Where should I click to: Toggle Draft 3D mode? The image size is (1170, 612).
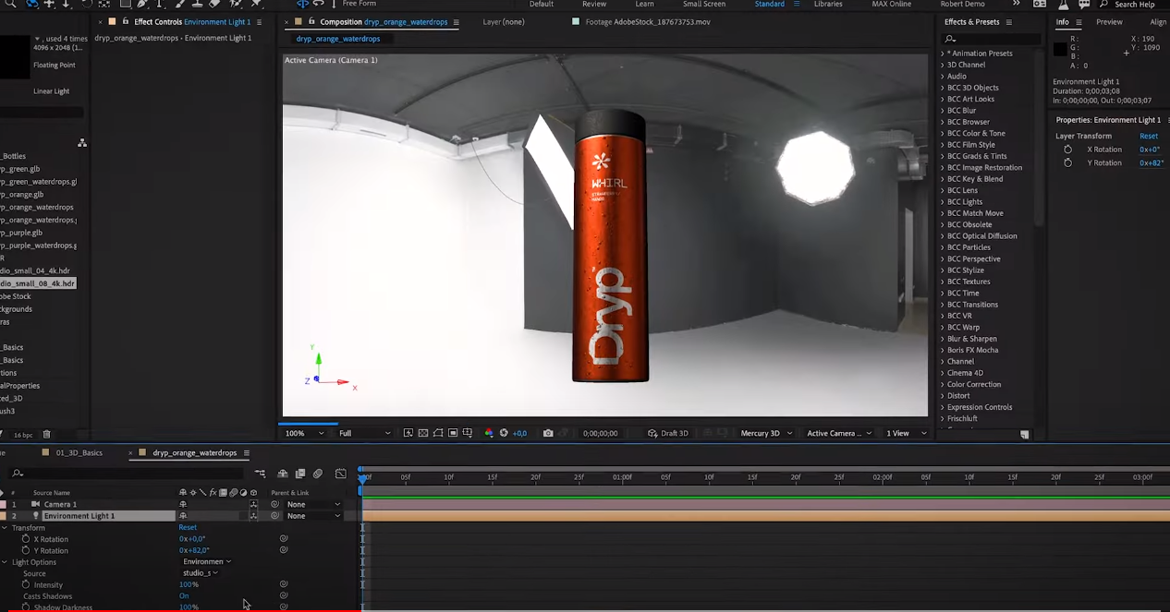[667, 433]
